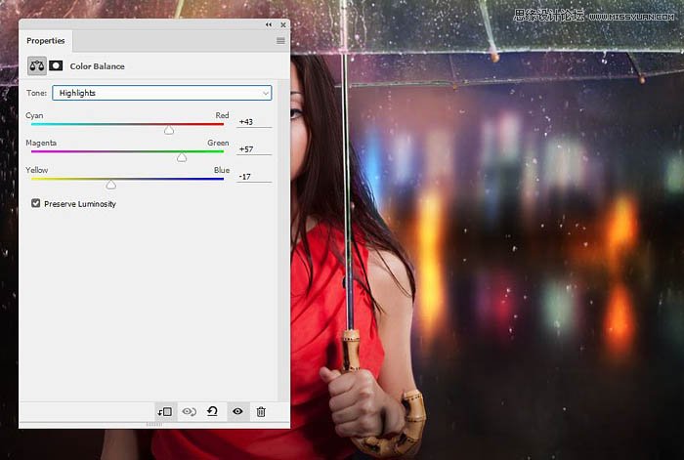684x460 pixels.
Task: Click the Color Balance adjustment icon
Action: pyautogui.click(x=36, y=66)
